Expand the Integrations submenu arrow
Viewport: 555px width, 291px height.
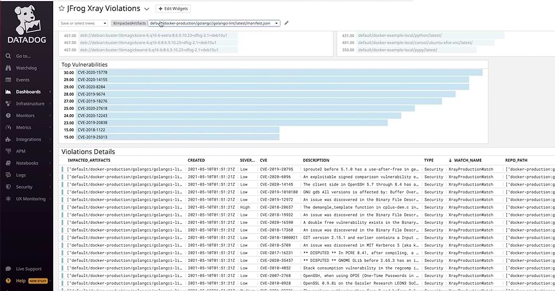pos(50,140)
